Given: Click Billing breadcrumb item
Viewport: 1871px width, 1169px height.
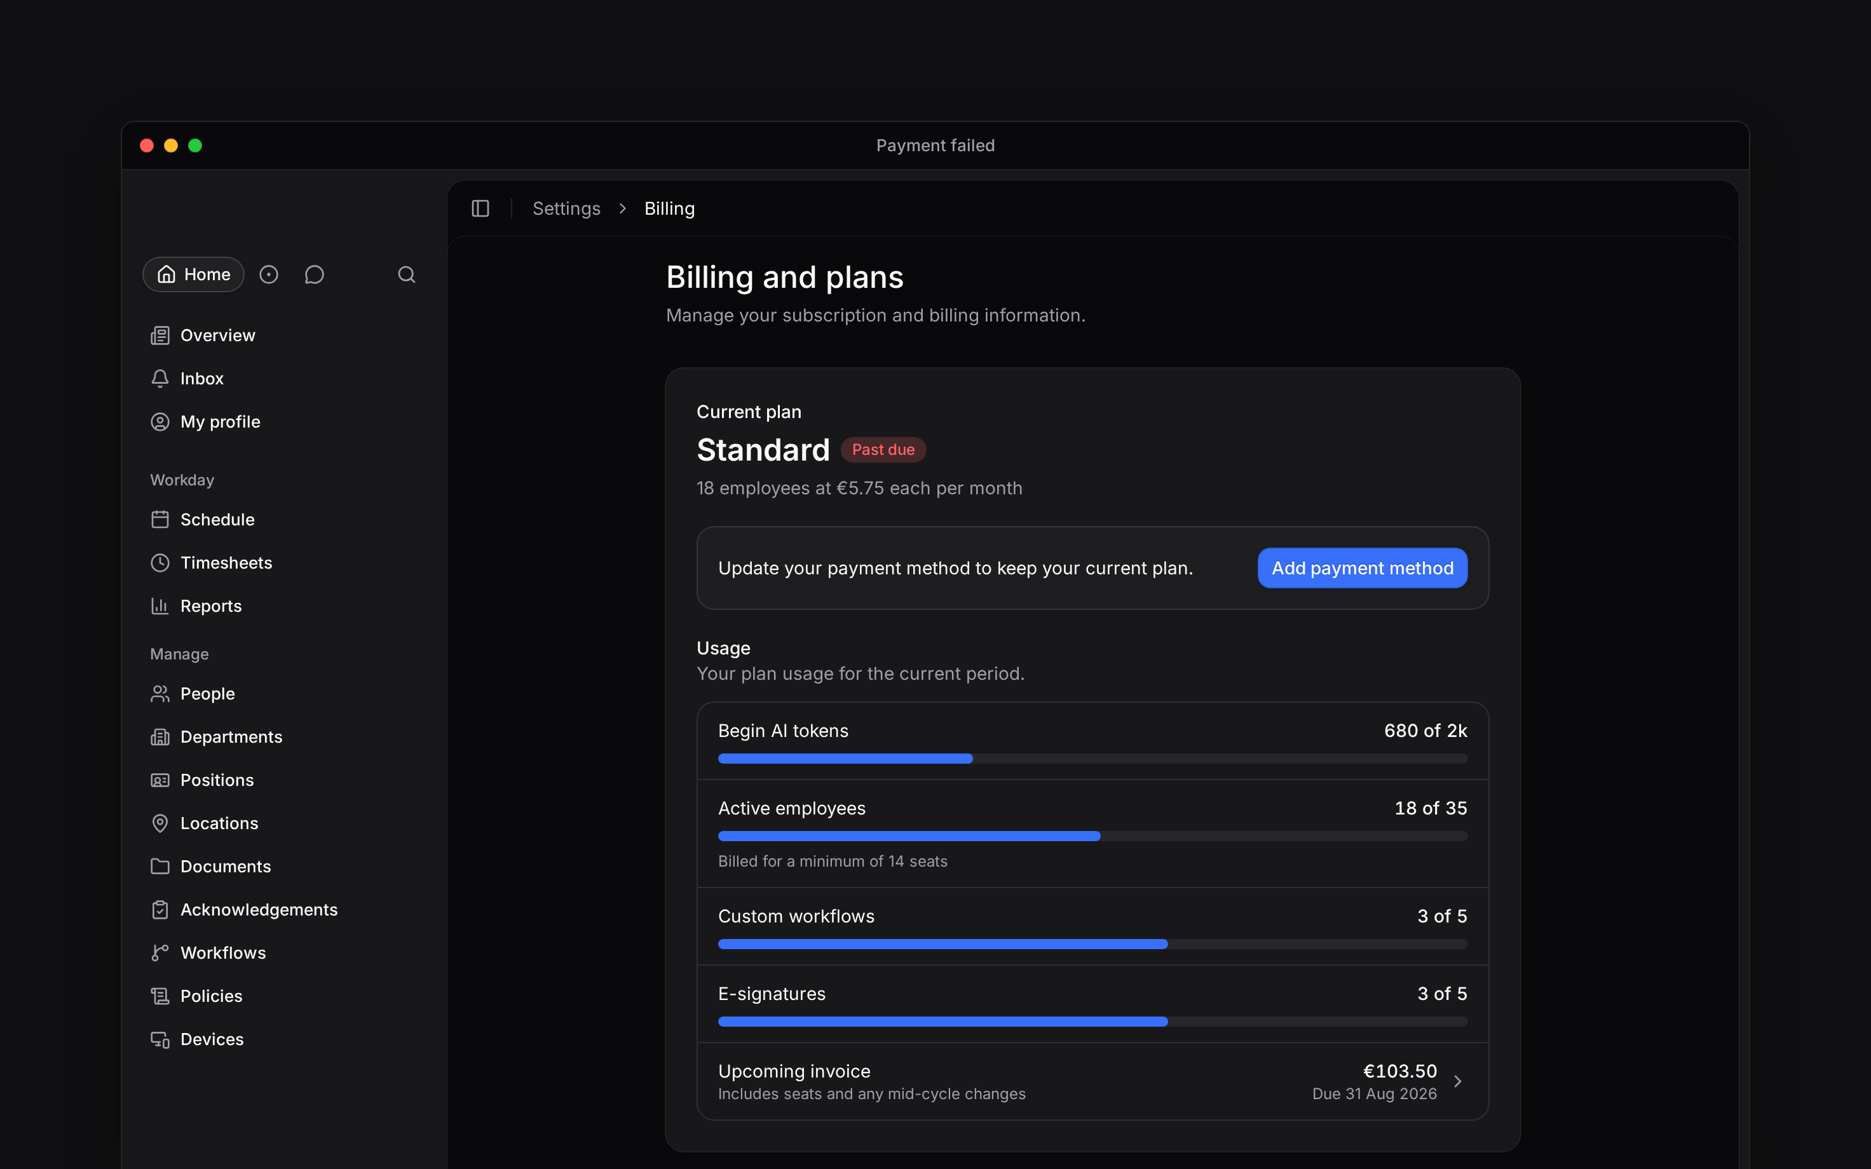Looking at the screenshot, I should (x=670, y=209).
